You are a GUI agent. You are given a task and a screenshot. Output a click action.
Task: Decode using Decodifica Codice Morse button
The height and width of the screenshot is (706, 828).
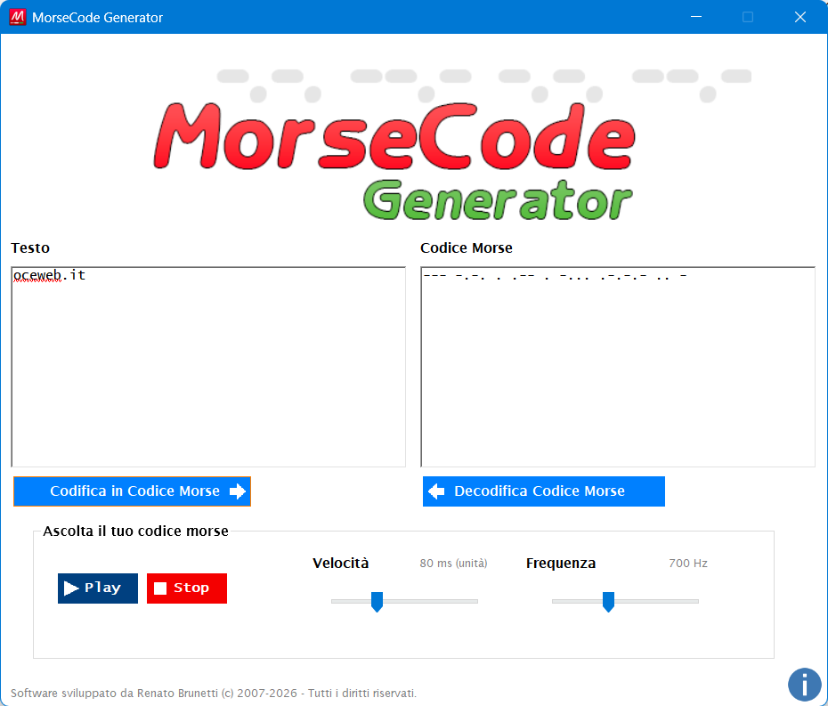point(543,491)
